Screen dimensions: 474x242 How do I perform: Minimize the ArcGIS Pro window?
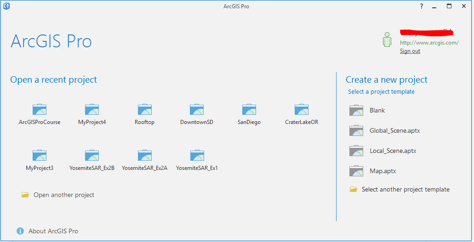434,6
